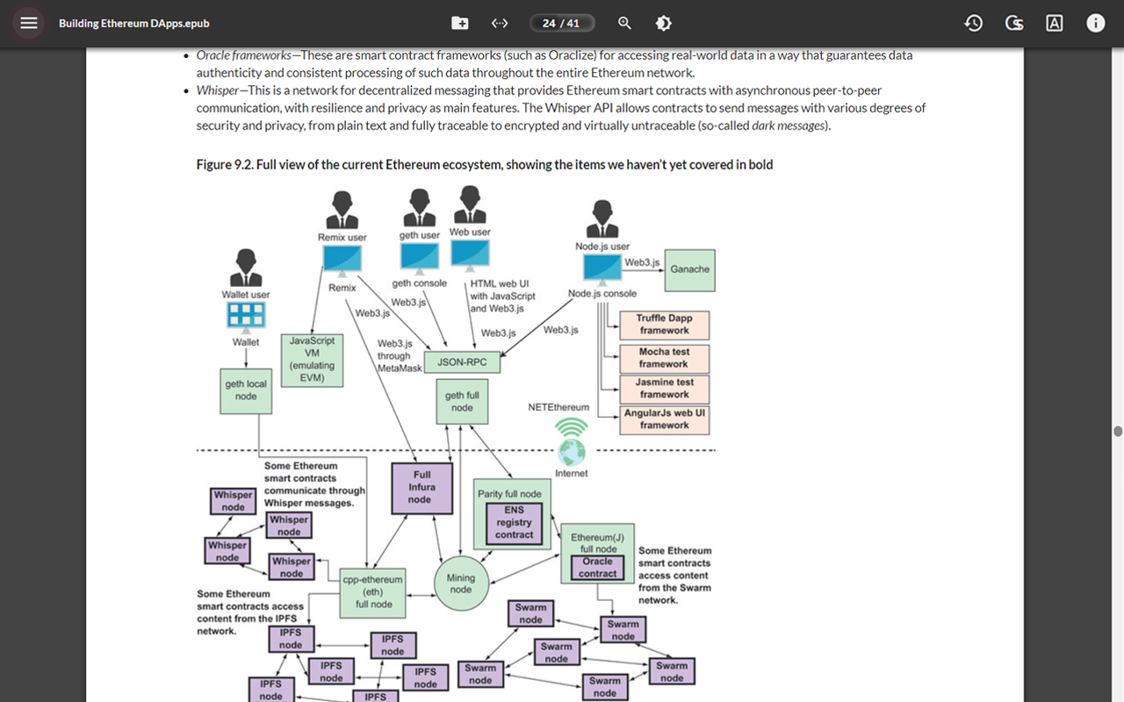This screenshot has height=702, width=1124.
Task: Click the translate G icon
Action: click(1014, 23)
